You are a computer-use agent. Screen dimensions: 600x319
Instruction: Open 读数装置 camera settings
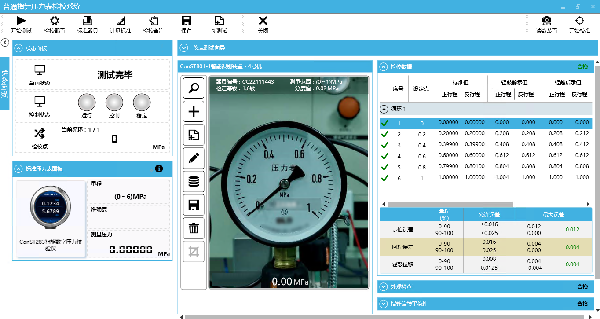tap(546, 21)
